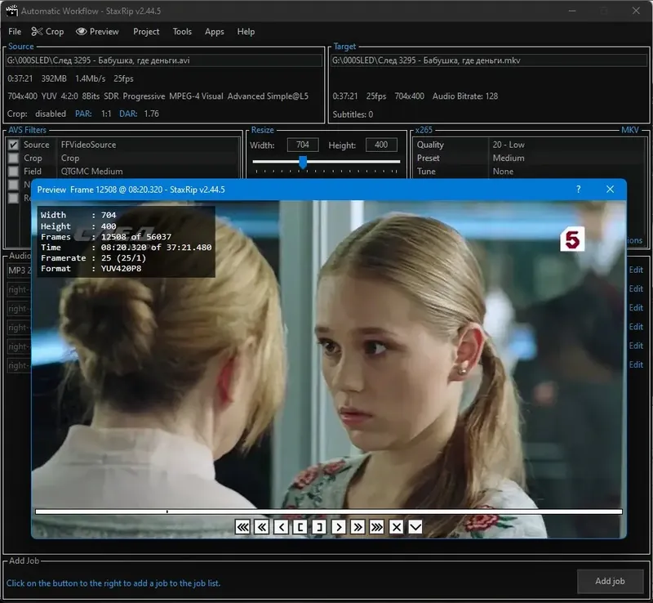Open the Tools menu
This screenshot has width=653, height=603.
coord(182,31)
